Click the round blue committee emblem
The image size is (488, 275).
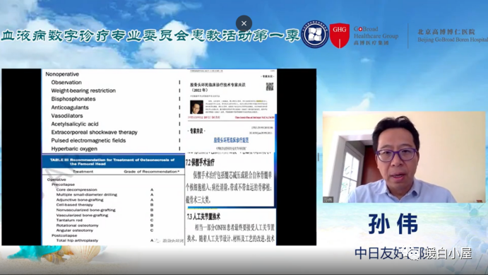(x=315, y=35)
